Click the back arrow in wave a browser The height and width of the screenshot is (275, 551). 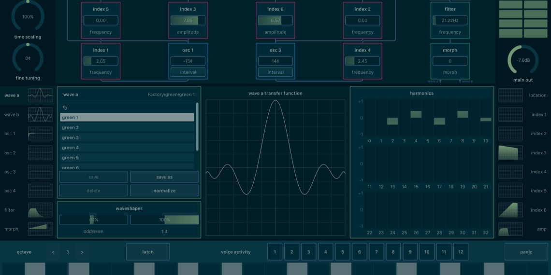65,108
